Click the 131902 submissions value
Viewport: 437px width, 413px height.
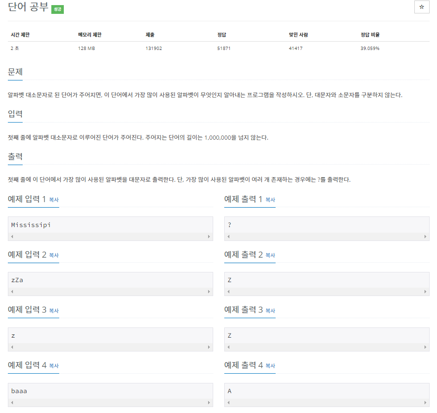[154, 49]
